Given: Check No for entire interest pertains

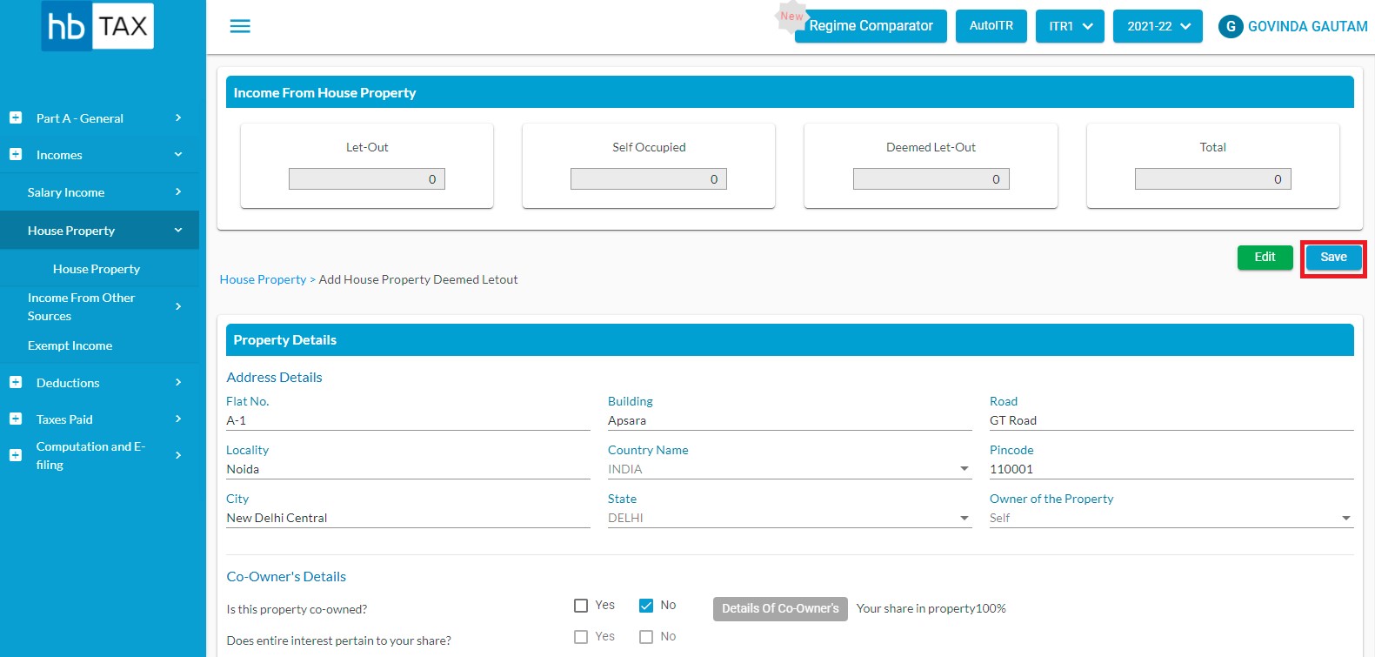Looking at the screenshot, I should pyautogui.click(x=646, y=637).
